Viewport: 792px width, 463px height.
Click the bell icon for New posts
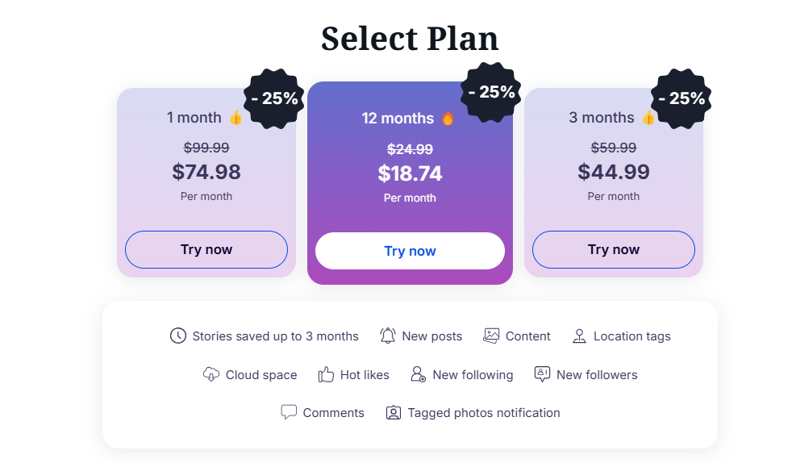387,336
